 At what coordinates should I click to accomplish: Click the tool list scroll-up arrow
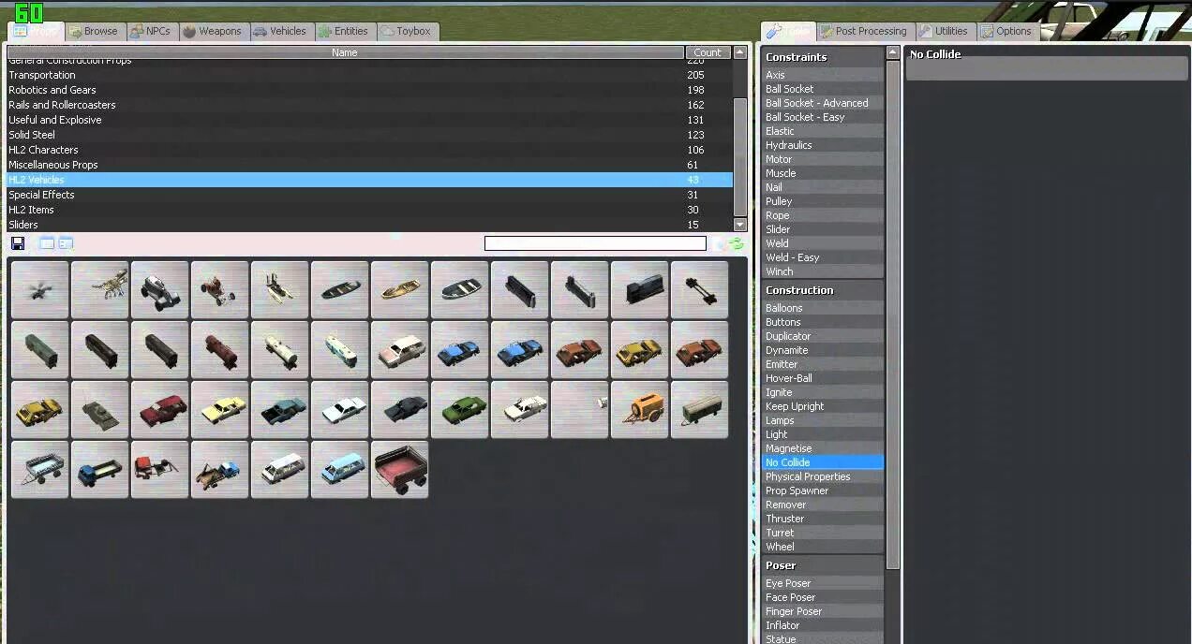click(893, 53)
